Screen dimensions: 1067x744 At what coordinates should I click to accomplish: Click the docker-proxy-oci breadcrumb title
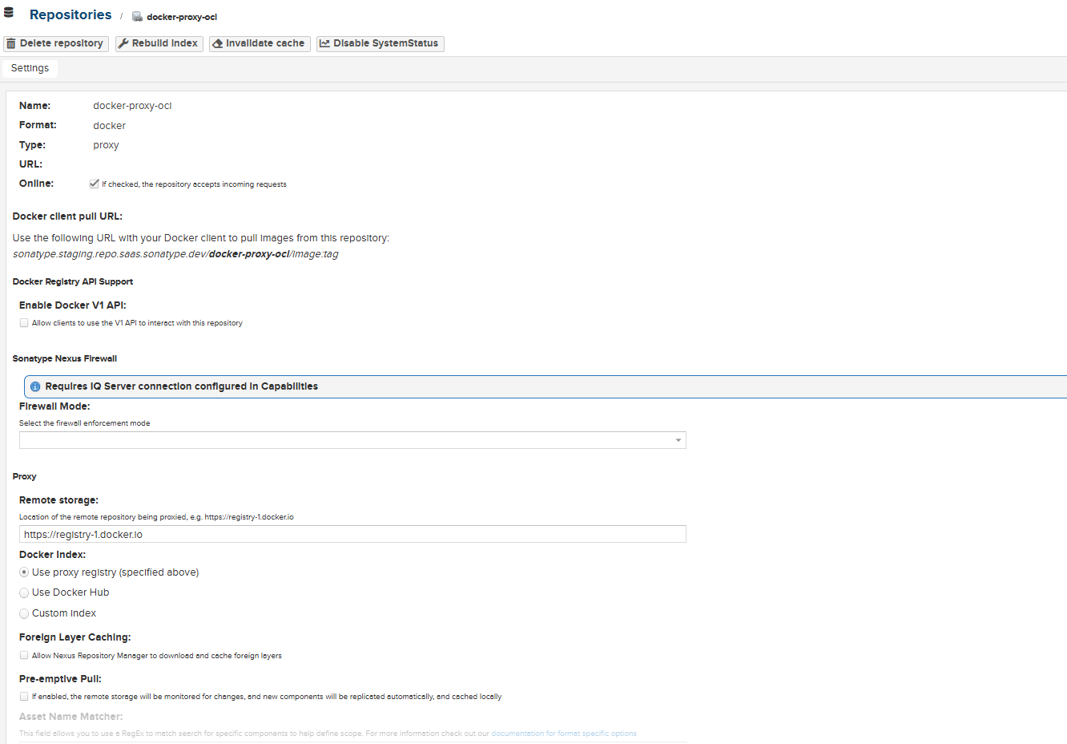point(182,17)
